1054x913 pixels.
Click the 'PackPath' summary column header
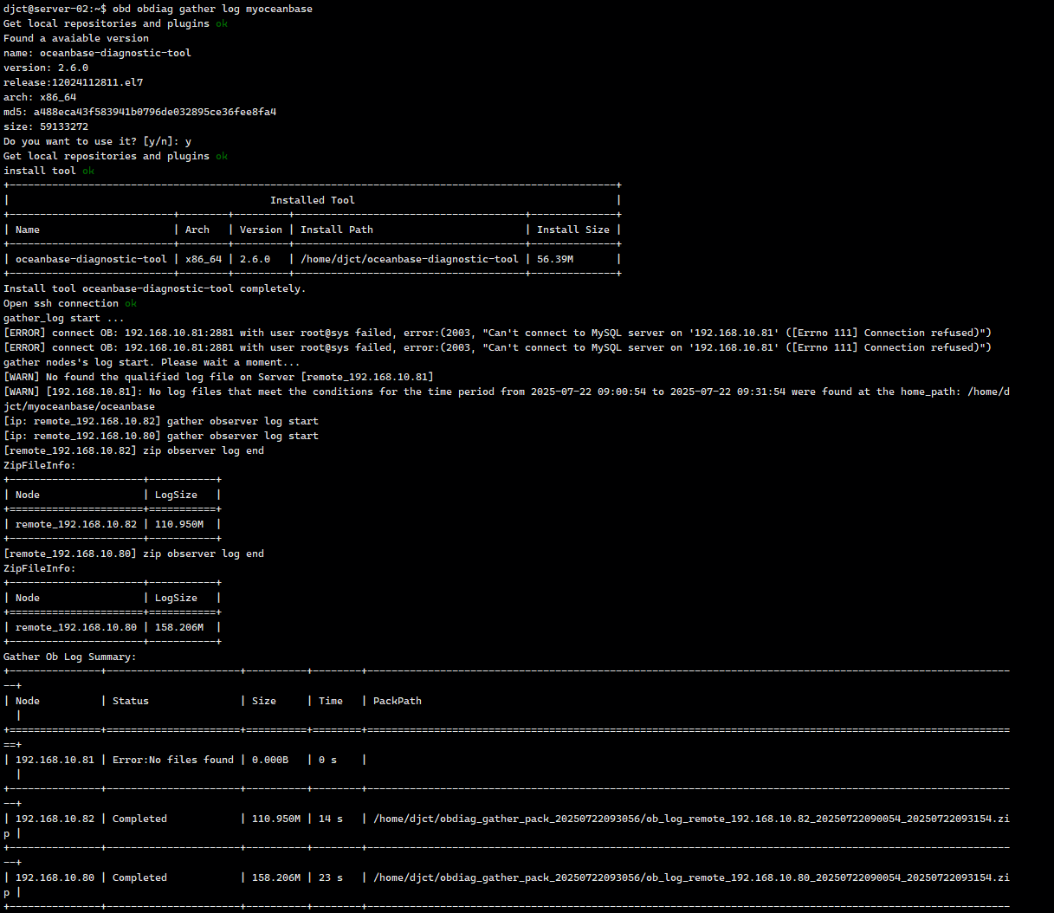(x=398, y=701)
